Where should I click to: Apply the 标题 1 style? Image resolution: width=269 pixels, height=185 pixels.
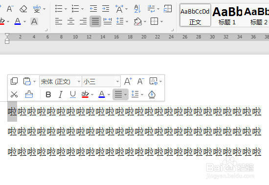pos(227,16)
